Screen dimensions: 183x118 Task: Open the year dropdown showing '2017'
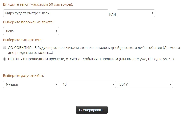coord(145,84)
